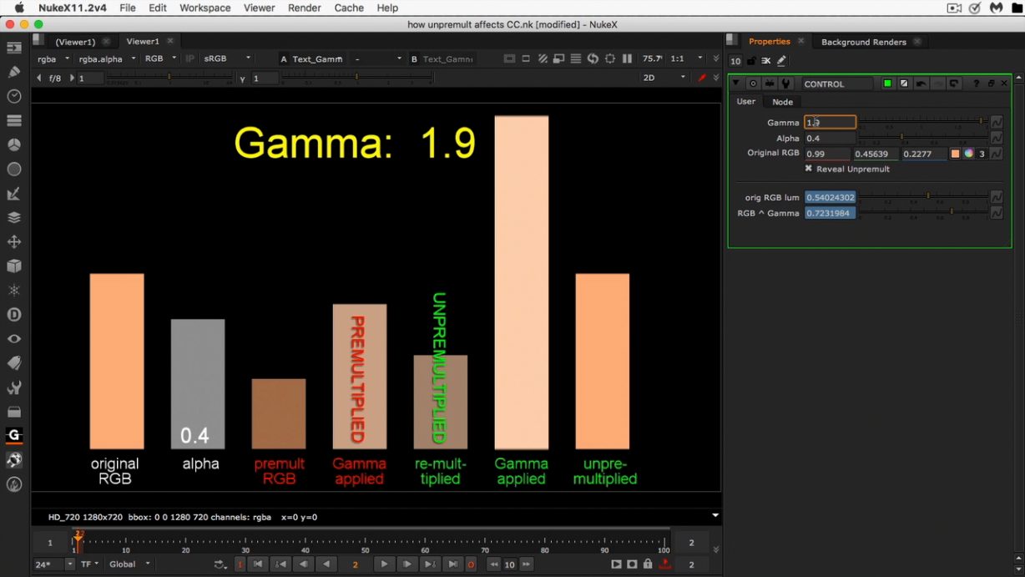Screen dimensions: 1025x577
Task: Click the wrench icon in the Control properties header
Action: click(785, 83)
